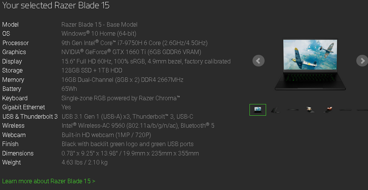This screenshot has width=368, height=190.
Task: Click the 128GB SSD + 1TB HDD storage value
Action: tap(92, 70)
